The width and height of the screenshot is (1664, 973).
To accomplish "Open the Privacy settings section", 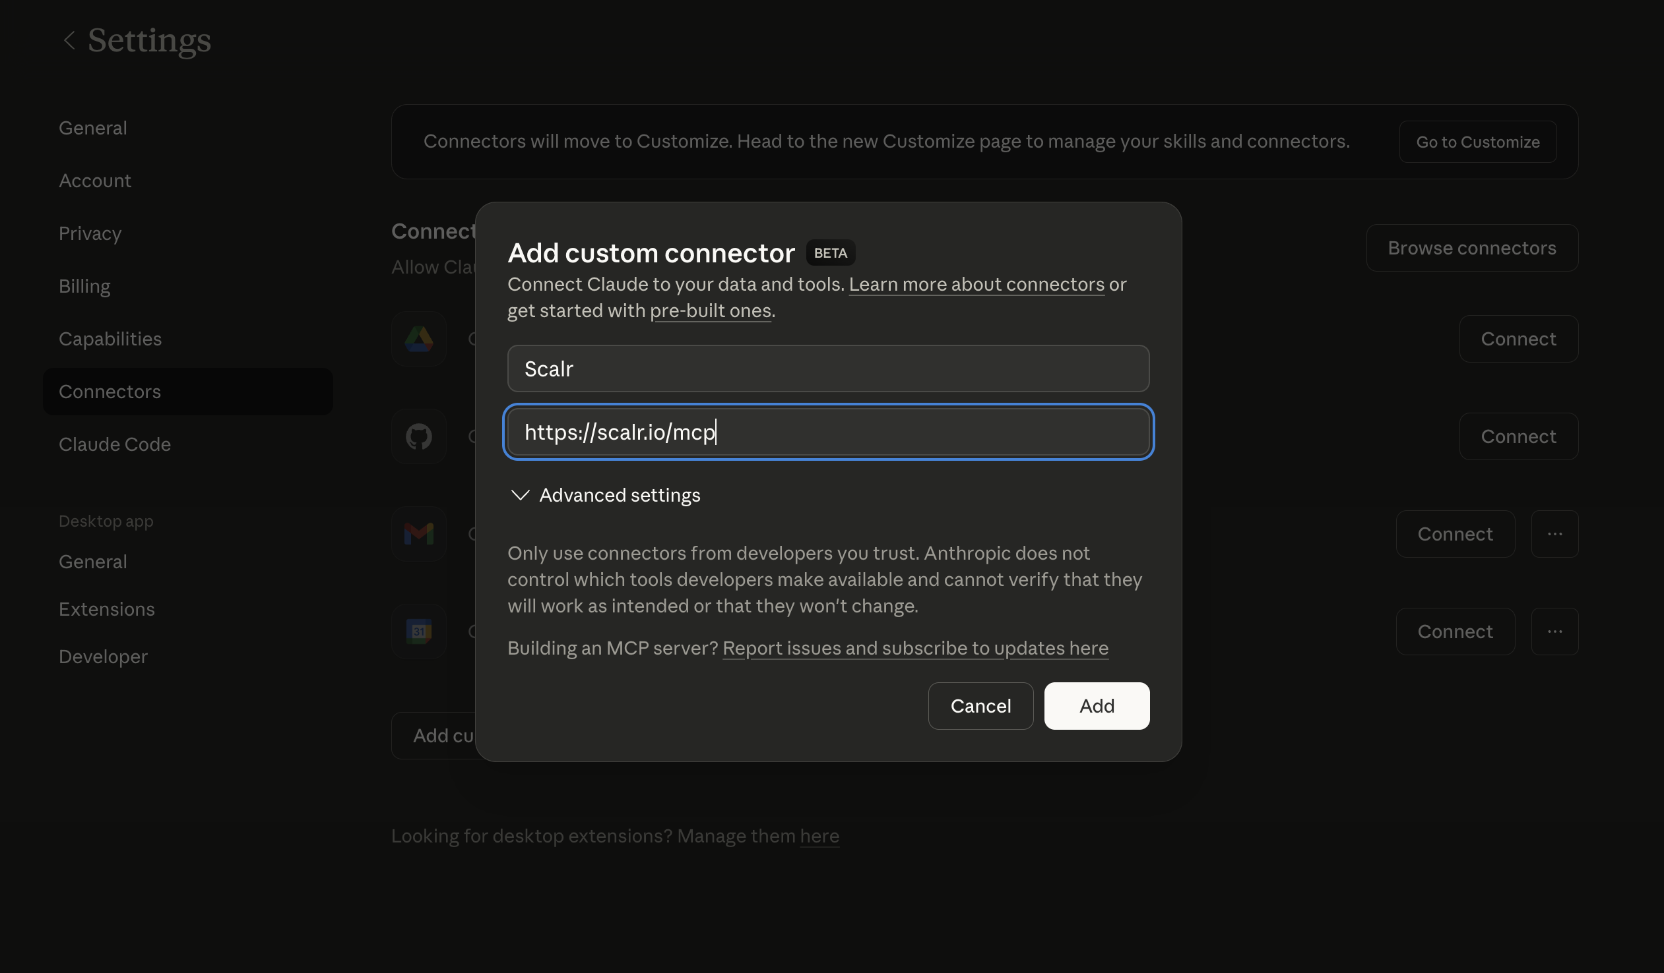I will [x=90, y=233].
